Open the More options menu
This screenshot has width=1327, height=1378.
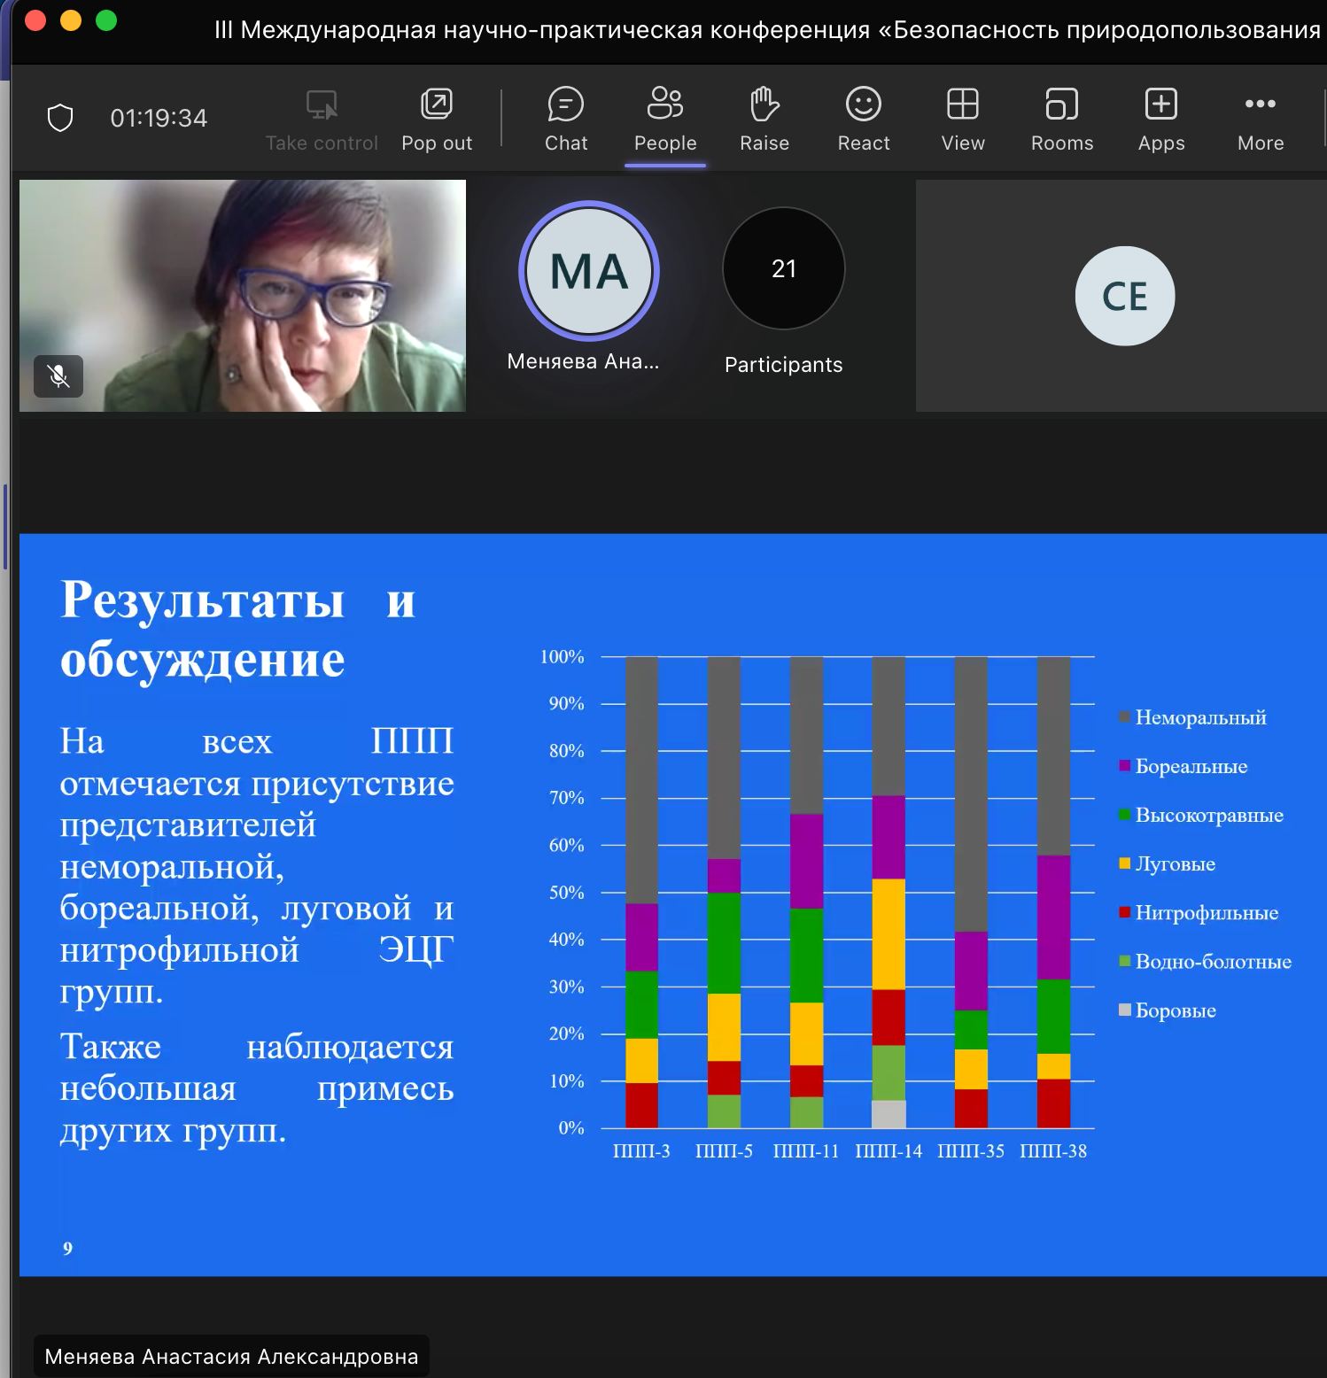(x=1261, y=120)
